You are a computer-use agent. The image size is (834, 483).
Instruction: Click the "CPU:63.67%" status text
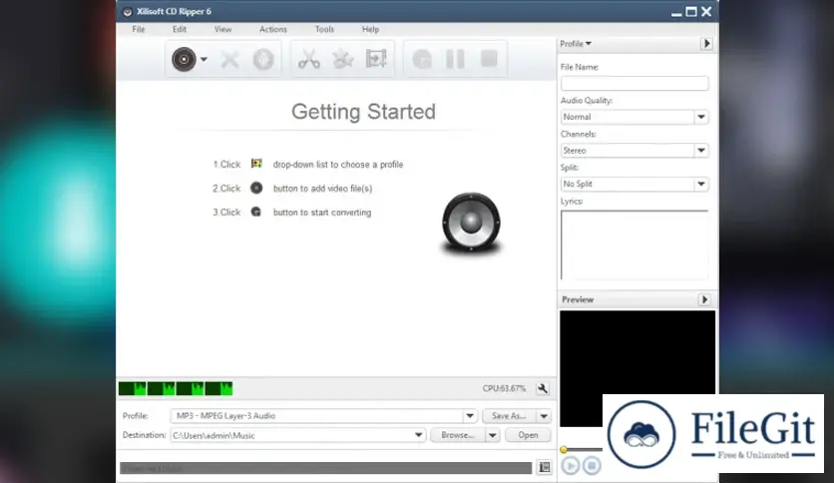pyautogui.click(x=504, y=389)
